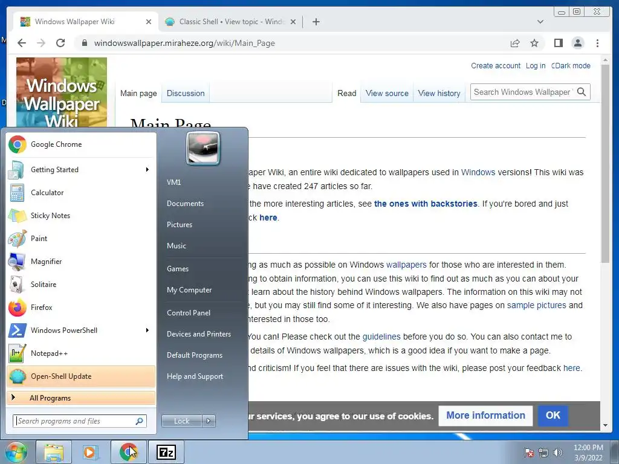The width and height of the screenshot is (619, 464).
Task: Launch Notepad++ from the Start menu
Action: tap(81, 353)
